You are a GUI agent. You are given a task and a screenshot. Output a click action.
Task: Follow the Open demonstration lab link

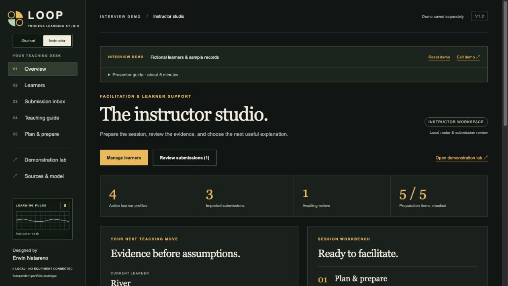click(x=461, y=158)
